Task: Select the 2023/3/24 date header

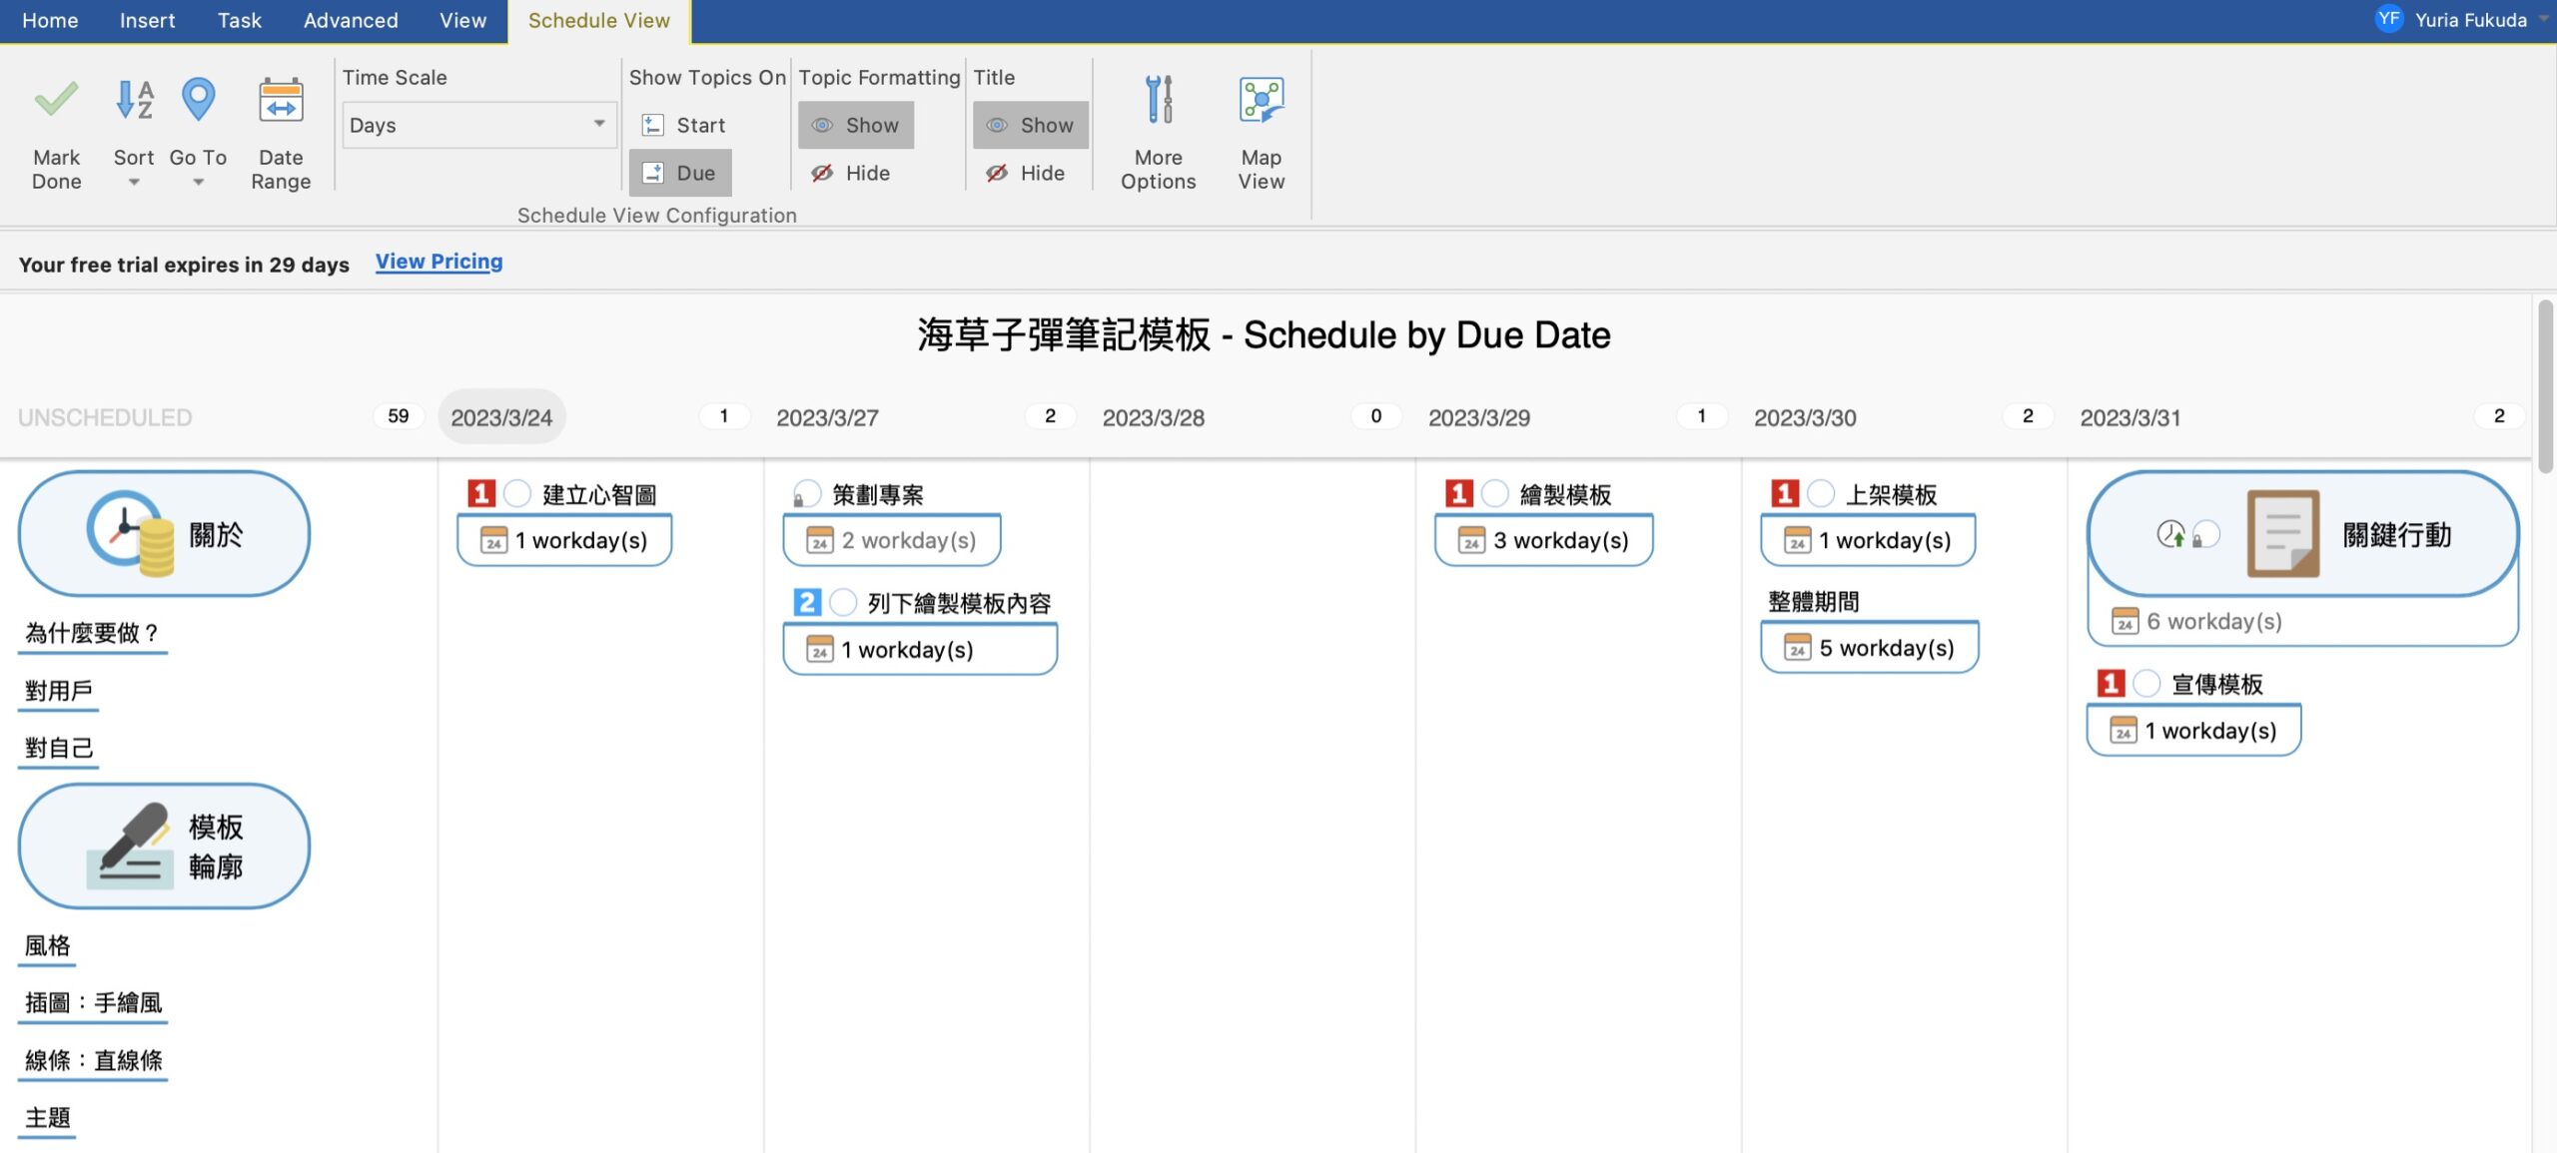Action: point(501,417)
